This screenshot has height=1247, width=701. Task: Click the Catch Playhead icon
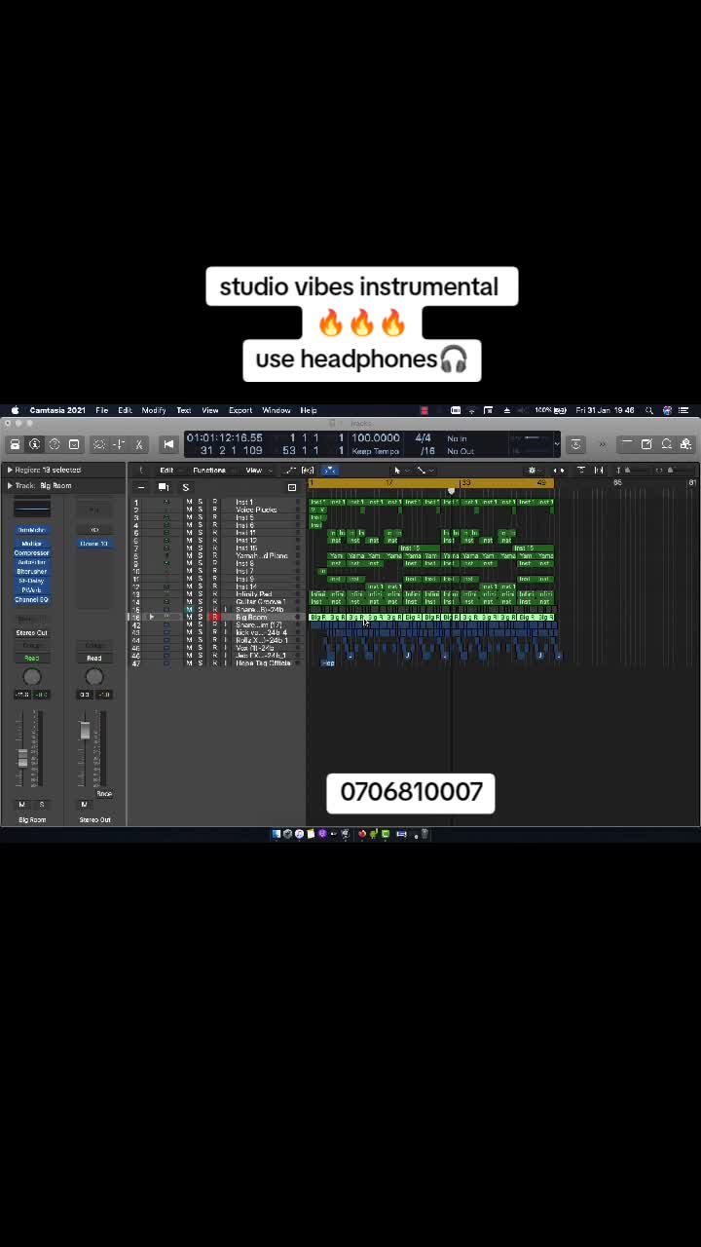tap(329, 471)
